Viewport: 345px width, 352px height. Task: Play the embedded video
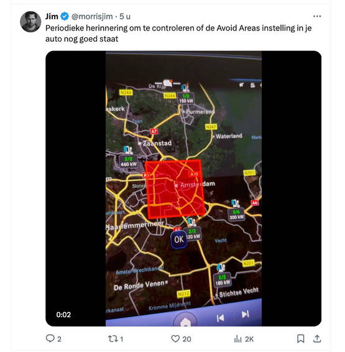[x=183, y=188]
